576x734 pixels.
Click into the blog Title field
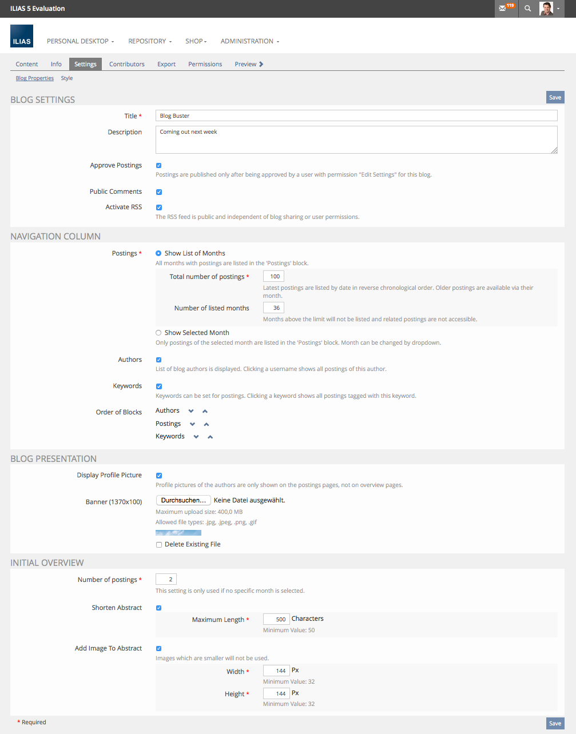point(356,116)
